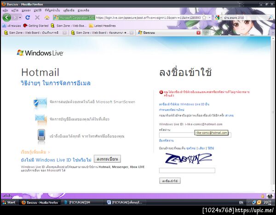
Task: Open the first bookmarks toolbar item
Action: click(11, 26)
